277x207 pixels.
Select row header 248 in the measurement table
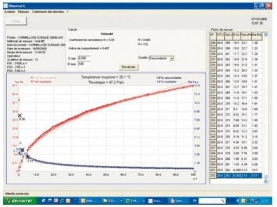(x=213, y=153)
